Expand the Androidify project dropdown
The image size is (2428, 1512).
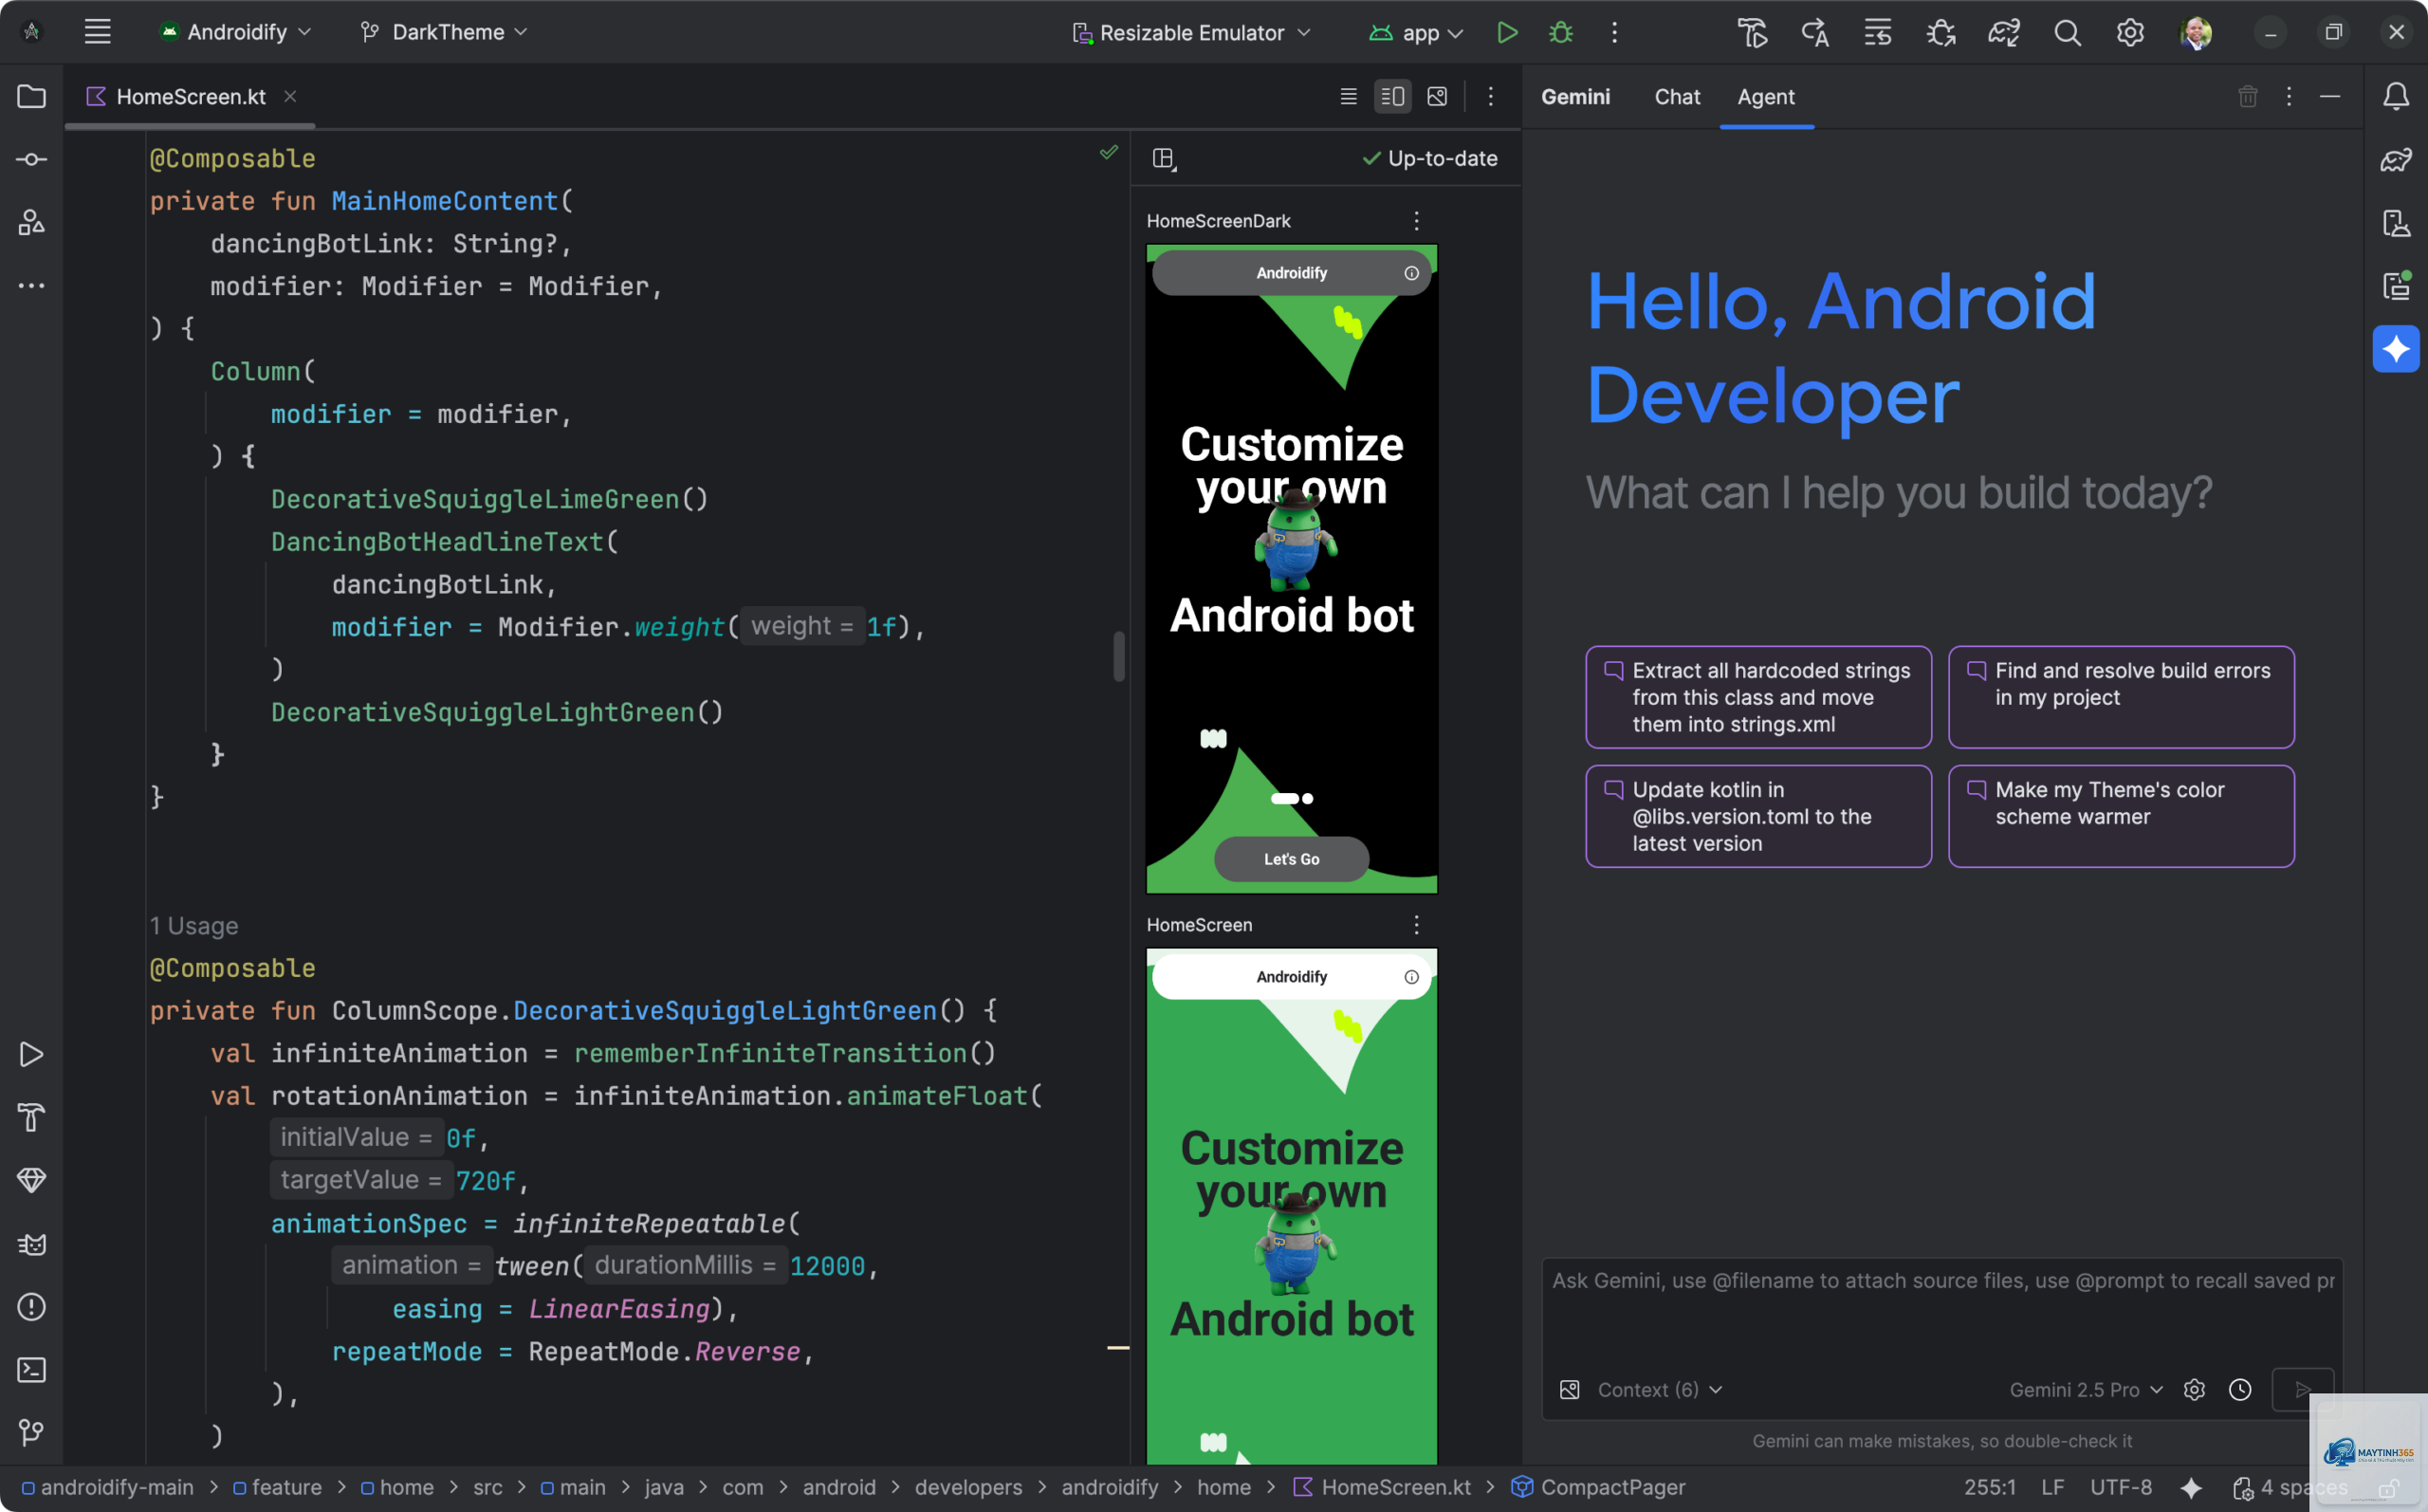point(236,32)
